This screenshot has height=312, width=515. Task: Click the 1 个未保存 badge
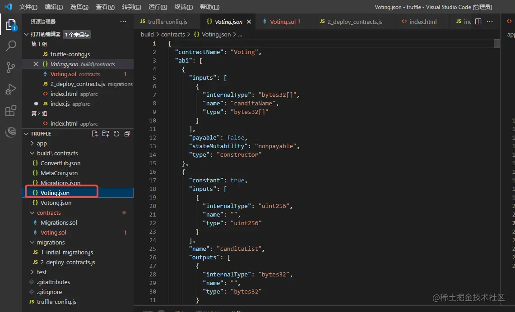tap(77, 34)
